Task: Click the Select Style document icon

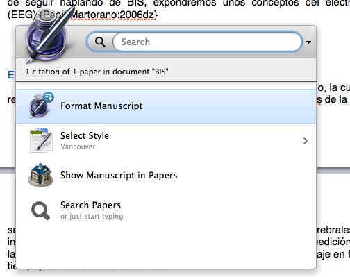Action: [41, 140]
